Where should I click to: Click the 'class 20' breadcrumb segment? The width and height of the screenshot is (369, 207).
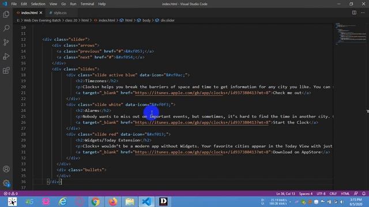tap(71, 21)
